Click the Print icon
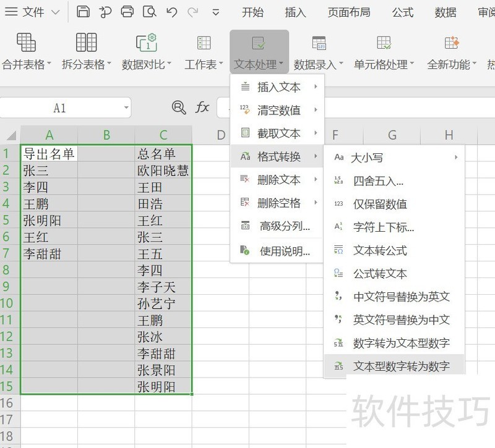Image resolution: width=495 pixels, height=448 pixels. click(127, 11)
